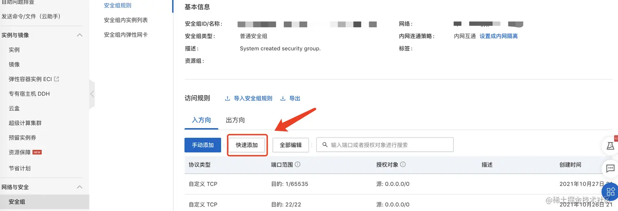Click the 全部编辑 button
This screenshot has height=211, width=618.
291,145
